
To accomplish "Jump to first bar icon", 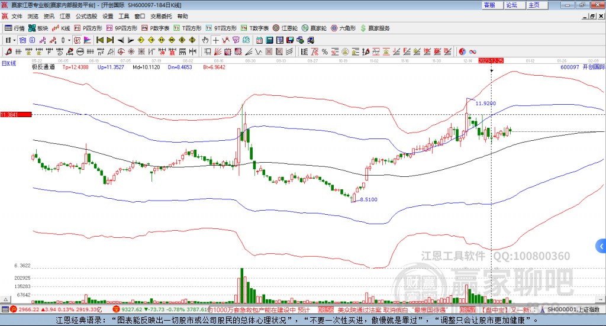I will point(100,40).
